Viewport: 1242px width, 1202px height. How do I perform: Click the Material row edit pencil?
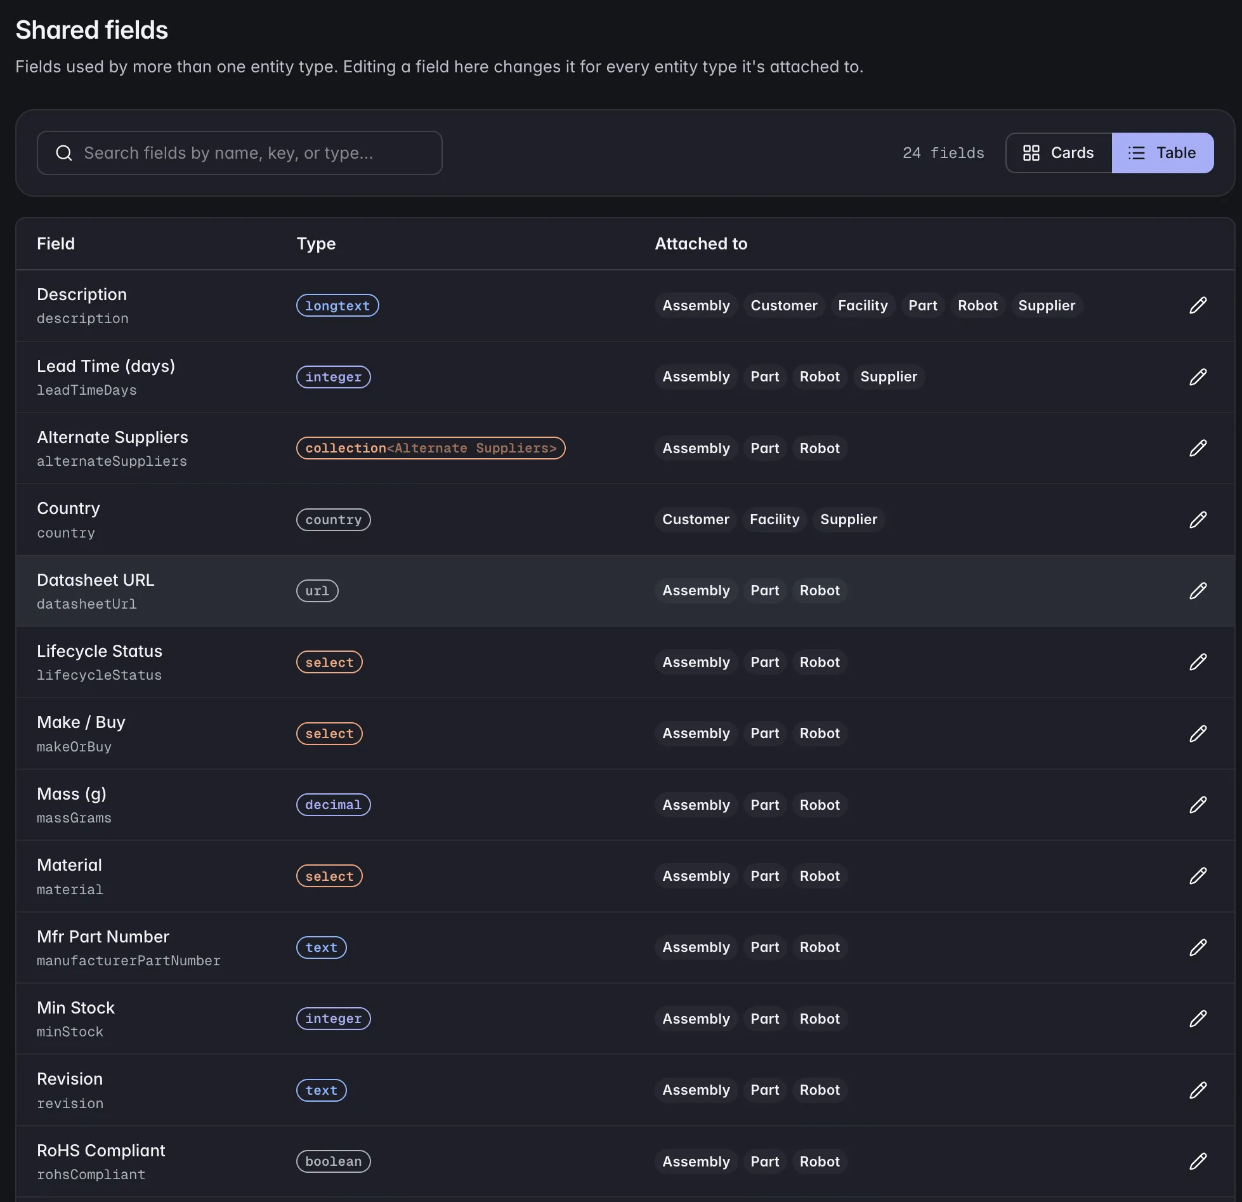[x=1198, y=876]
